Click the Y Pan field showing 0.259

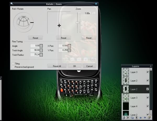pyautogui.click(x=63, y=50)
